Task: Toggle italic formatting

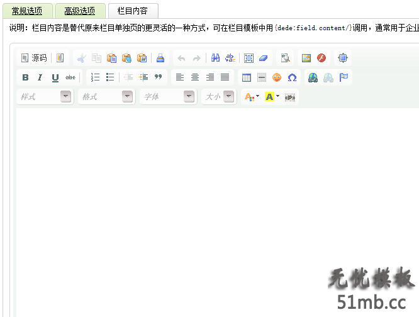Action: pos(40,77)
